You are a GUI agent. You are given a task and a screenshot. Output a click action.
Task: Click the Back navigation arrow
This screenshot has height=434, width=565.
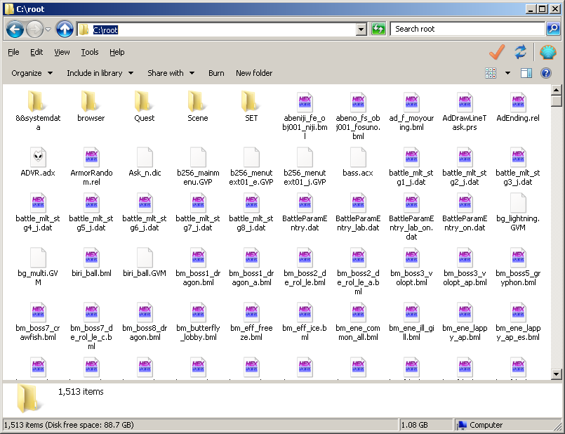tap(15, 29)
